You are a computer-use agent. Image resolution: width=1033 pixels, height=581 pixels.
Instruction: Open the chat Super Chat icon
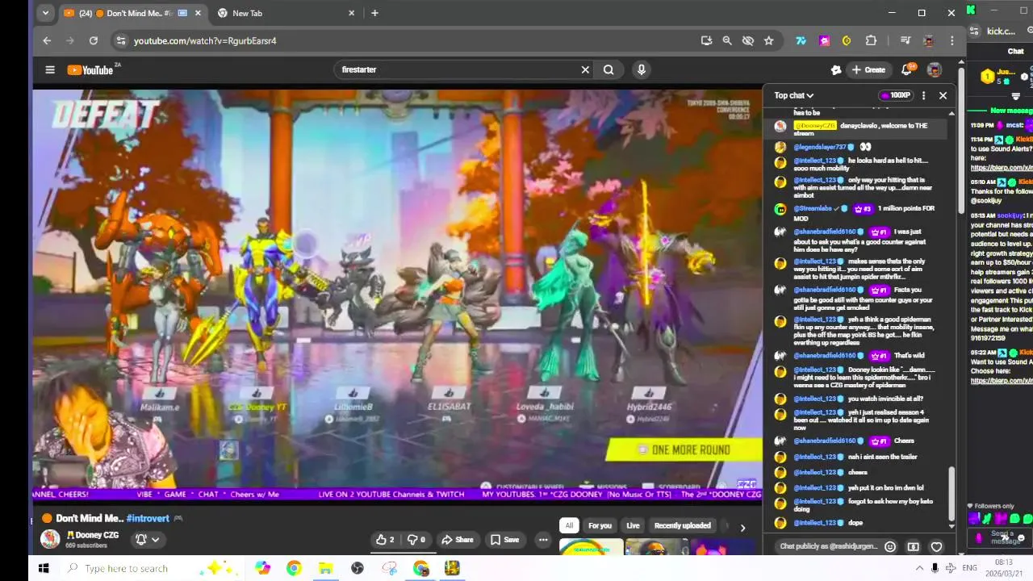pos(913,546)
